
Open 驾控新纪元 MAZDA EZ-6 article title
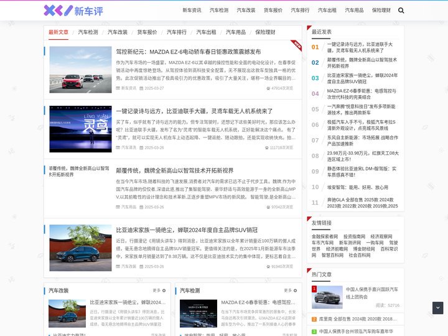pos(189,52)
